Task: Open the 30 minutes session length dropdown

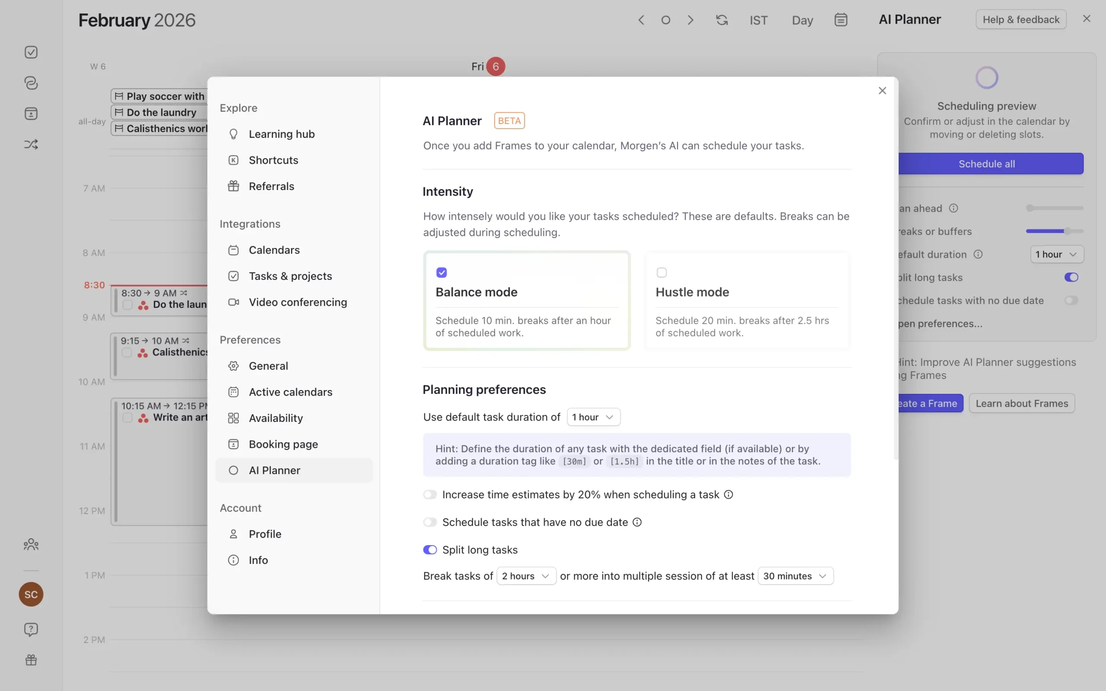Action: (x=795, y=575)
